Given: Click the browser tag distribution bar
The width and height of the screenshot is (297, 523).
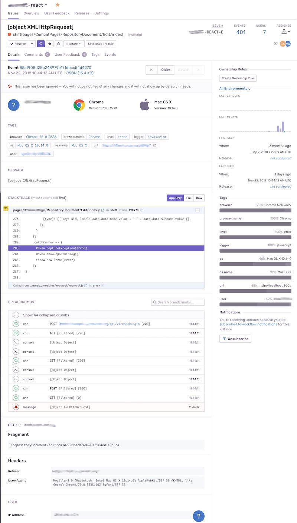Looking at the screenshot, I should pos(255,210).
